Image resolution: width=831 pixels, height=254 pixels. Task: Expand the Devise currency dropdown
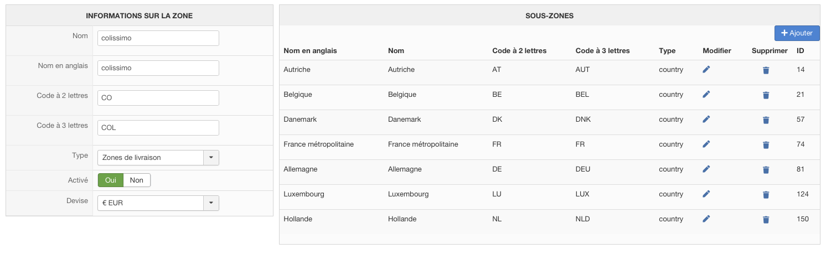pos(211,203)
